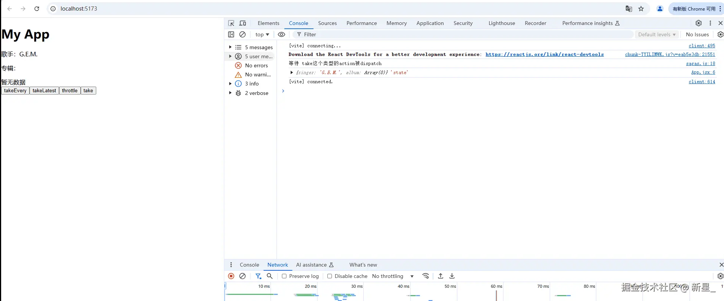Expand the logged singer state object

click(291, 73)
